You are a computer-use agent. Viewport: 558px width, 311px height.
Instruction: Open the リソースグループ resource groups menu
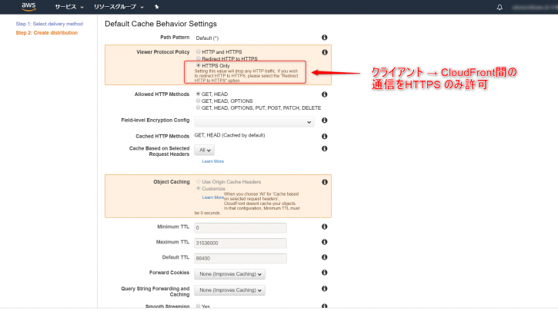tap(119, 7)
